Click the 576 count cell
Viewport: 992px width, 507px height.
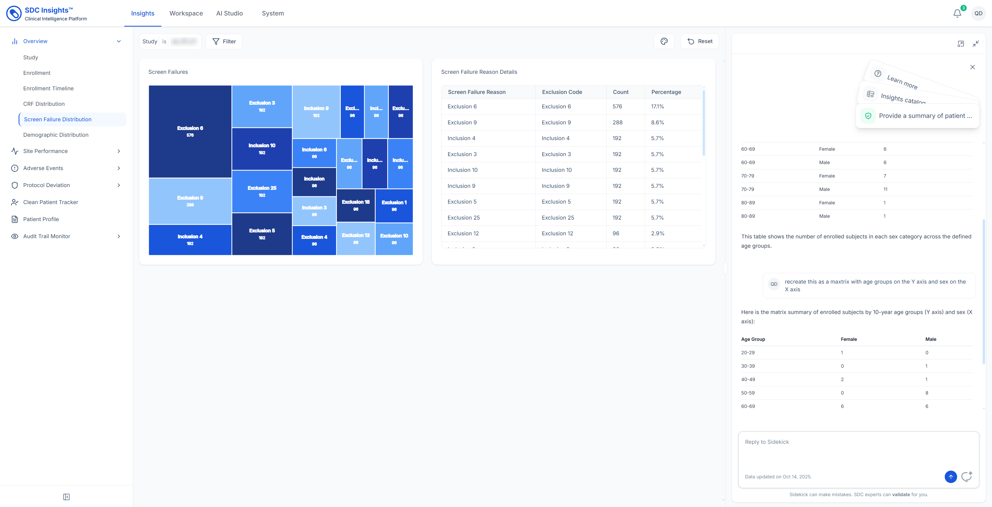click(625, 107)
